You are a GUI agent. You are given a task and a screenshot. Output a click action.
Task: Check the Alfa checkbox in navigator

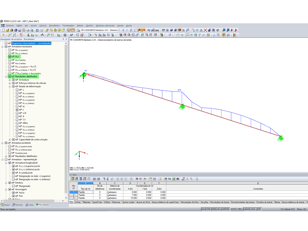click(17, 123)
